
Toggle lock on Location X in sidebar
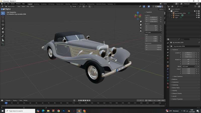[161, 17]
